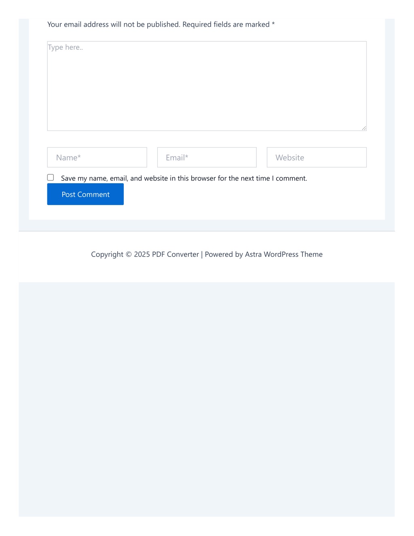The height and width of the screenshot is (536, 414).
Task: Click the copyright © symbol
Action: click(x=129, y=254)
